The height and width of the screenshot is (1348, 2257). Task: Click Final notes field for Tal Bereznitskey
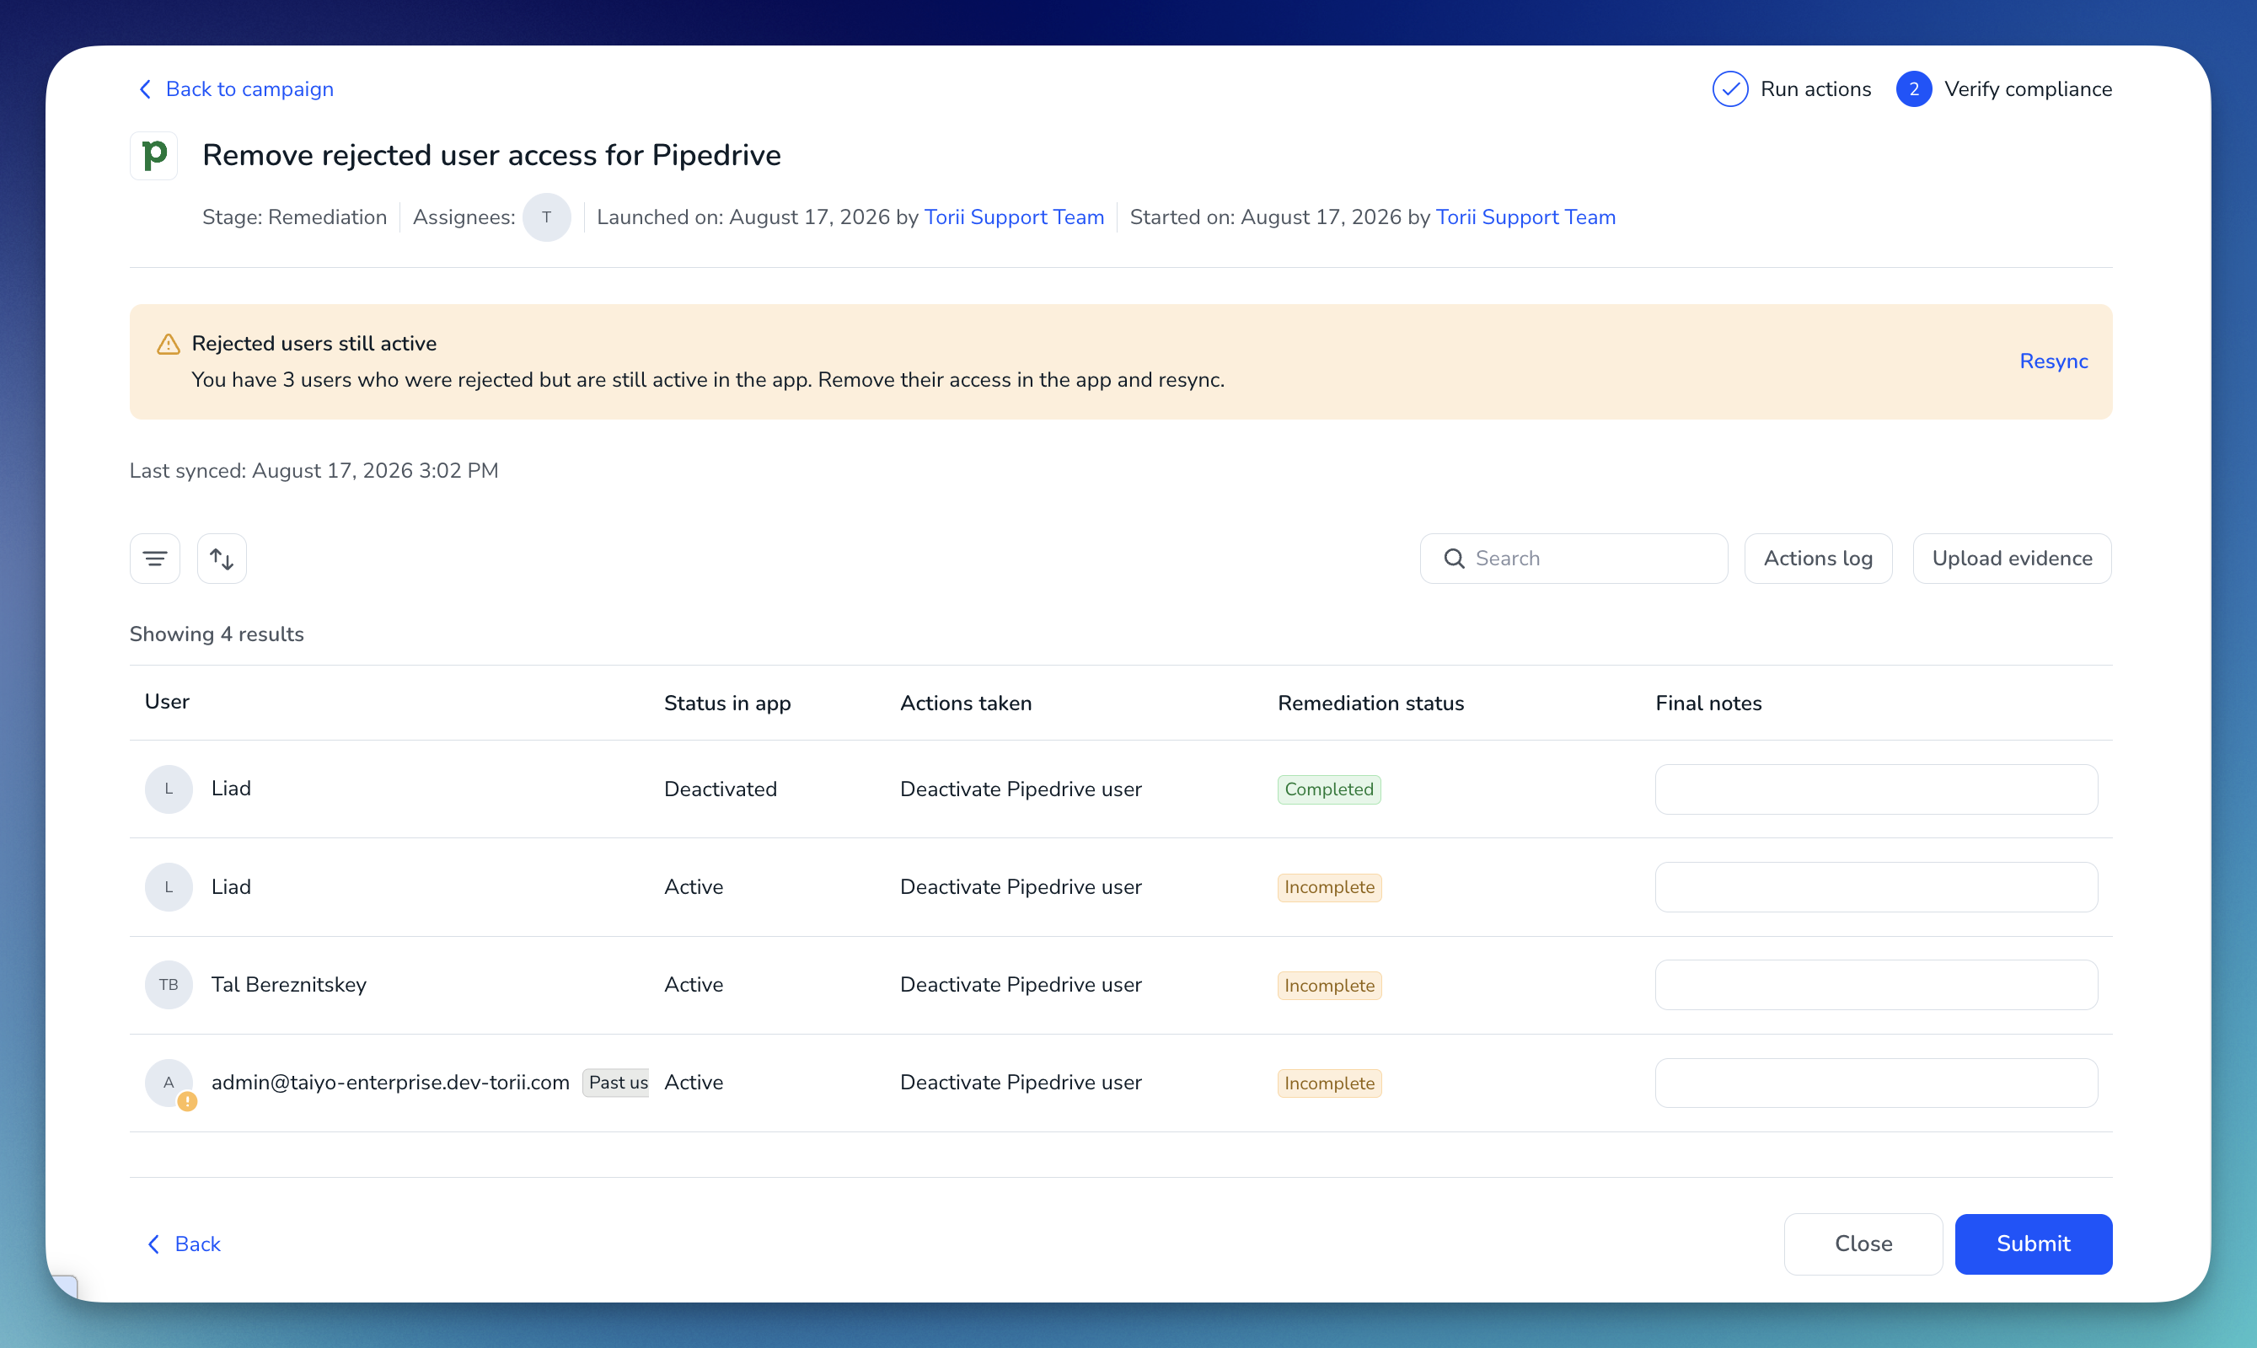[1876, 985]
